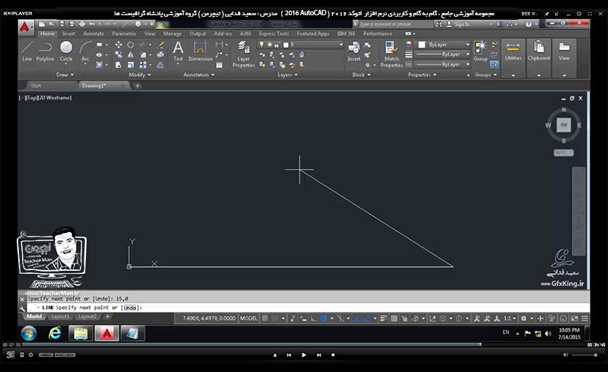608x372 pixels.
Task: Switch to the Layout1 tab
Action: click(x=61, y=316)
